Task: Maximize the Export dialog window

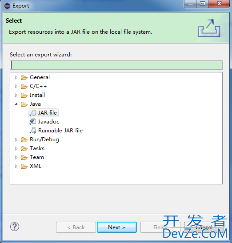Action: tap(203, 4)
